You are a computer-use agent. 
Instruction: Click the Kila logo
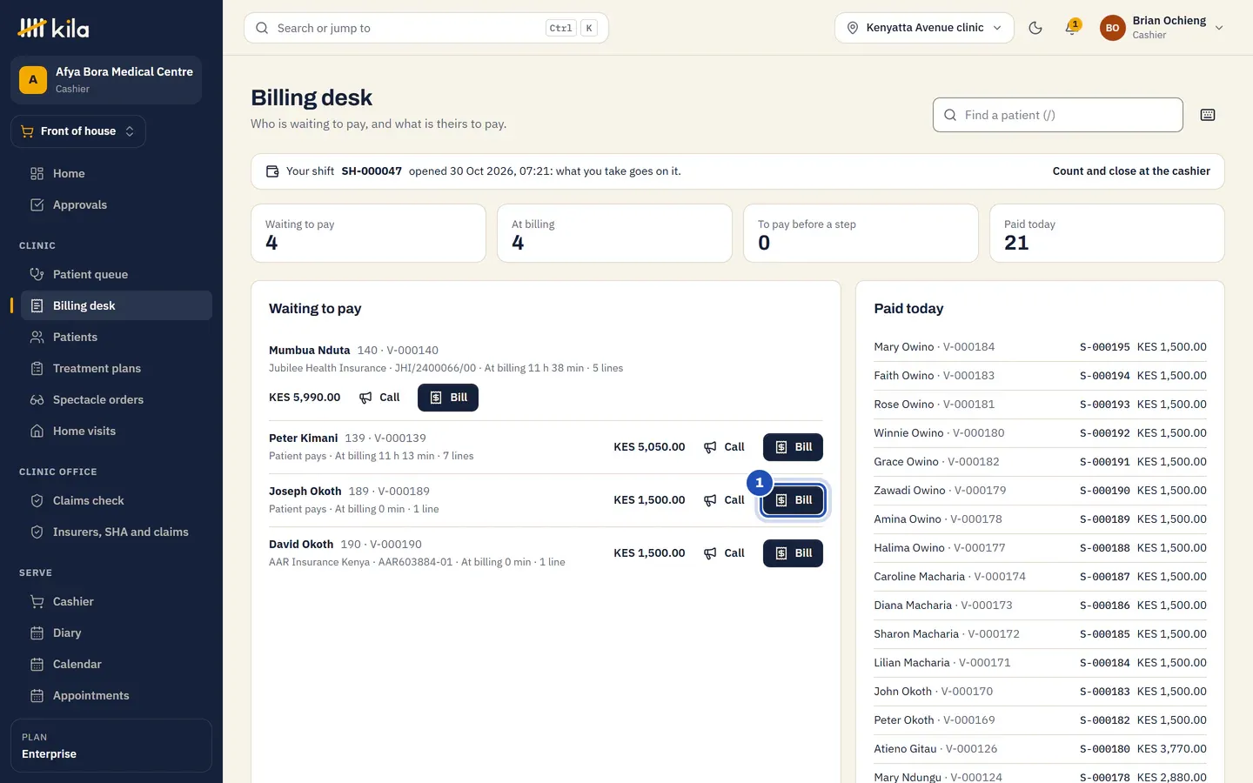point(53,28)
